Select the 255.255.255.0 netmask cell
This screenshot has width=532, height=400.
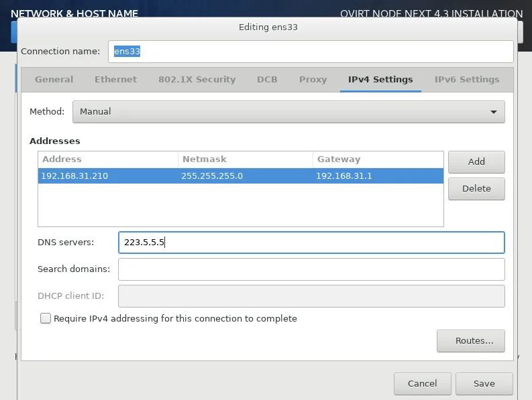click(246, 176)
